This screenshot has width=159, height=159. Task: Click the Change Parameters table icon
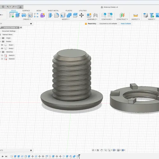pos(110,15)
